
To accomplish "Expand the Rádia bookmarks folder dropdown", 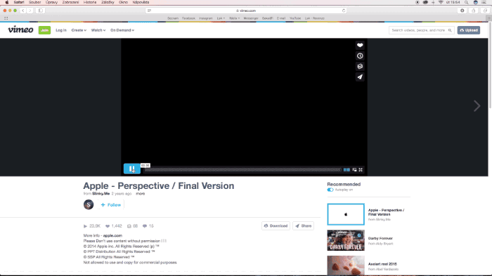I will pyautogui.click(x=234, y=18).
